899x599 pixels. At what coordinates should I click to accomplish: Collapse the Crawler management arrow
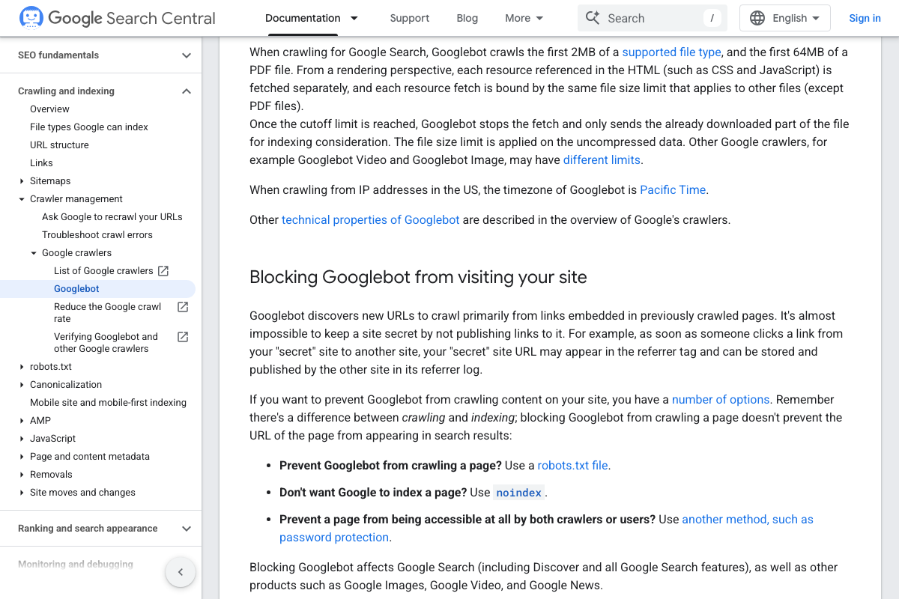22,199
